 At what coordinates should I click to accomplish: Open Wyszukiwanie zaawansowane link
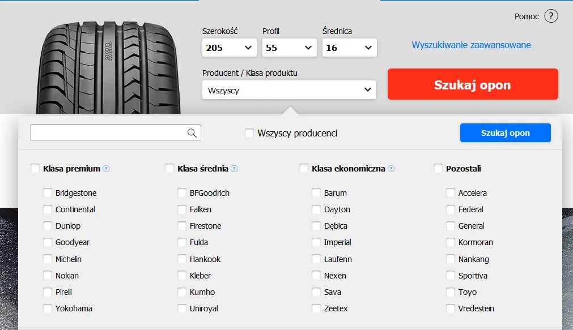click(471, 45)
